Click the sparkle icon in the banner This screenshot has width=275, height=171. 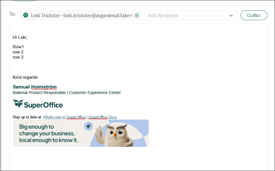coord(89,126)
